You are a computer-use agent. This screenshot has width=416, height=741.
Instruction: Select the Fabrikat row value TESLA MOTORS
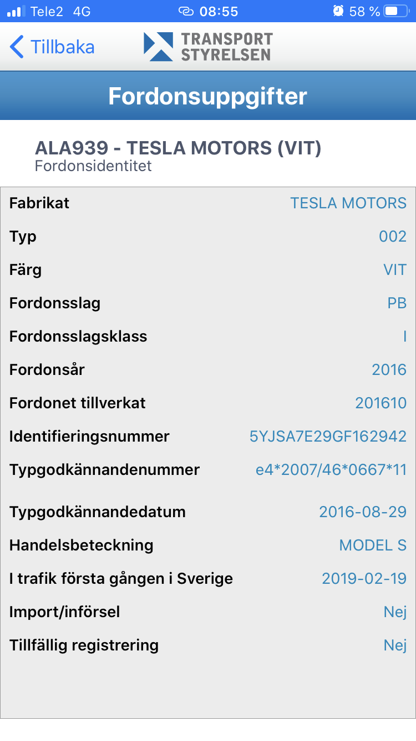pos(348,203)
